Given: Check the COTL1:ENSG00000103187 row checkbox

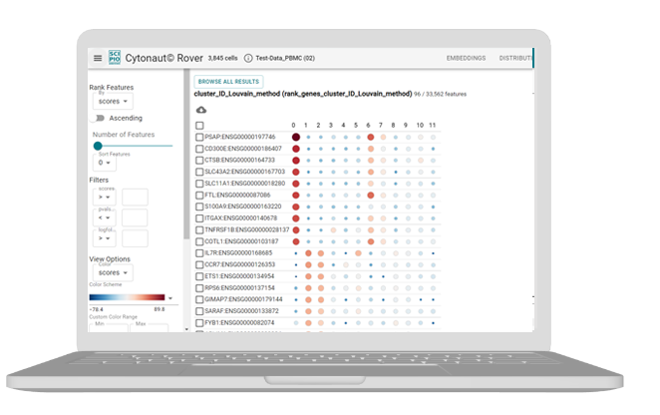Looking at the screenshot, I should coord(200,241).
